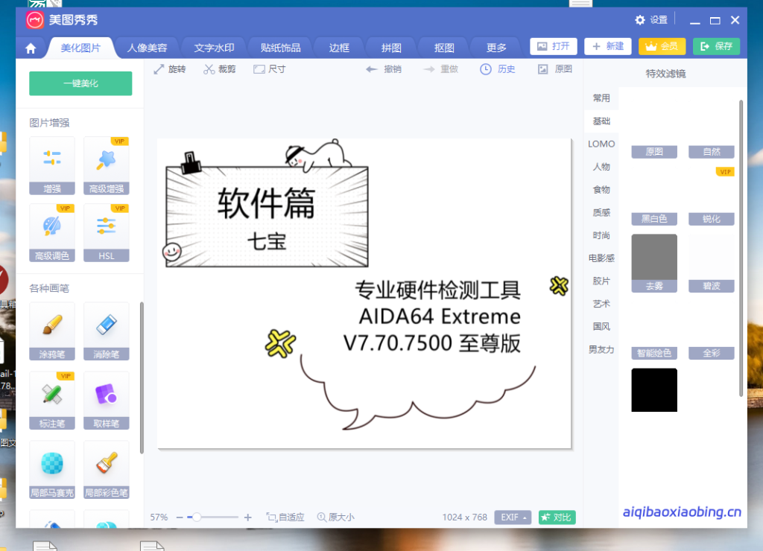The width and height of the screenshot is (763, 551).
Task: Select the 时尚 filter category
Action: click(601, 235)
